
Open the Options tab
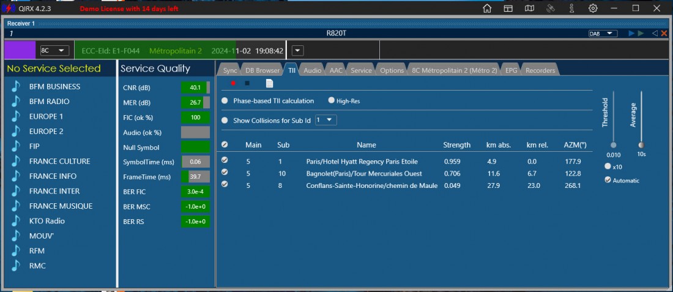392,70
